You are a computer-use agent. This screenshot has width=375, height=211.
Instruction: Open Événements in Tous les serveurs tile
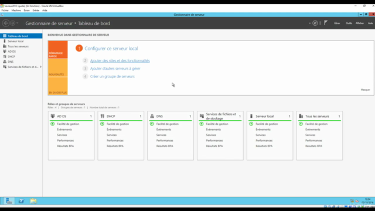312,130
